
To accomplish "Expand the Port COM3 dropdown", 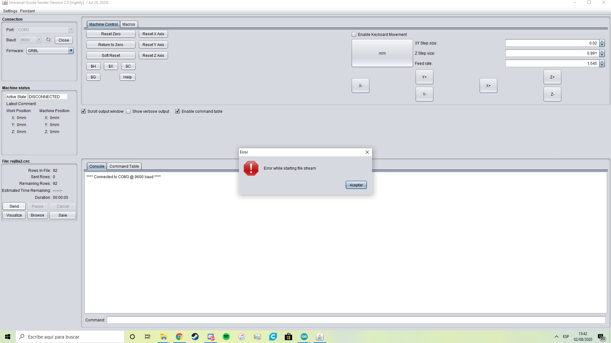I will [x=71, y=30].
